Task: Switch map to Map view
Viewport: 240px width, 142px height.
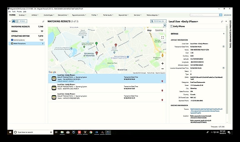Action: [149, 30]
